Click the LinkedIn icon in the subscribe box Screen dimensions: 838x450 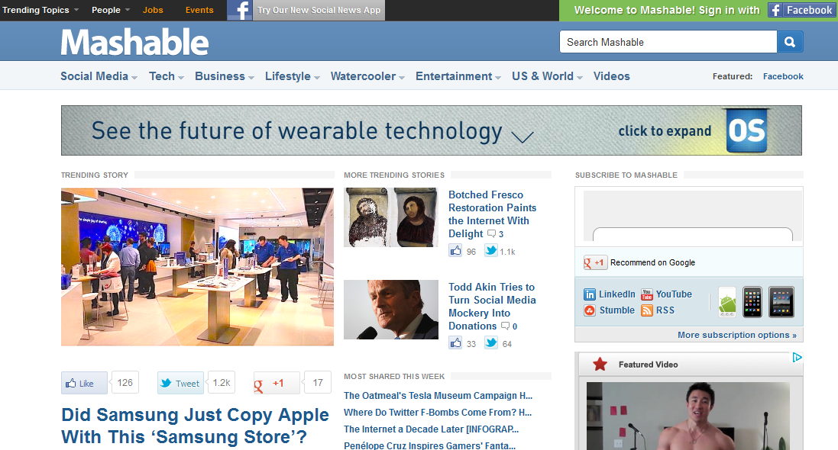tap(590, 294)
